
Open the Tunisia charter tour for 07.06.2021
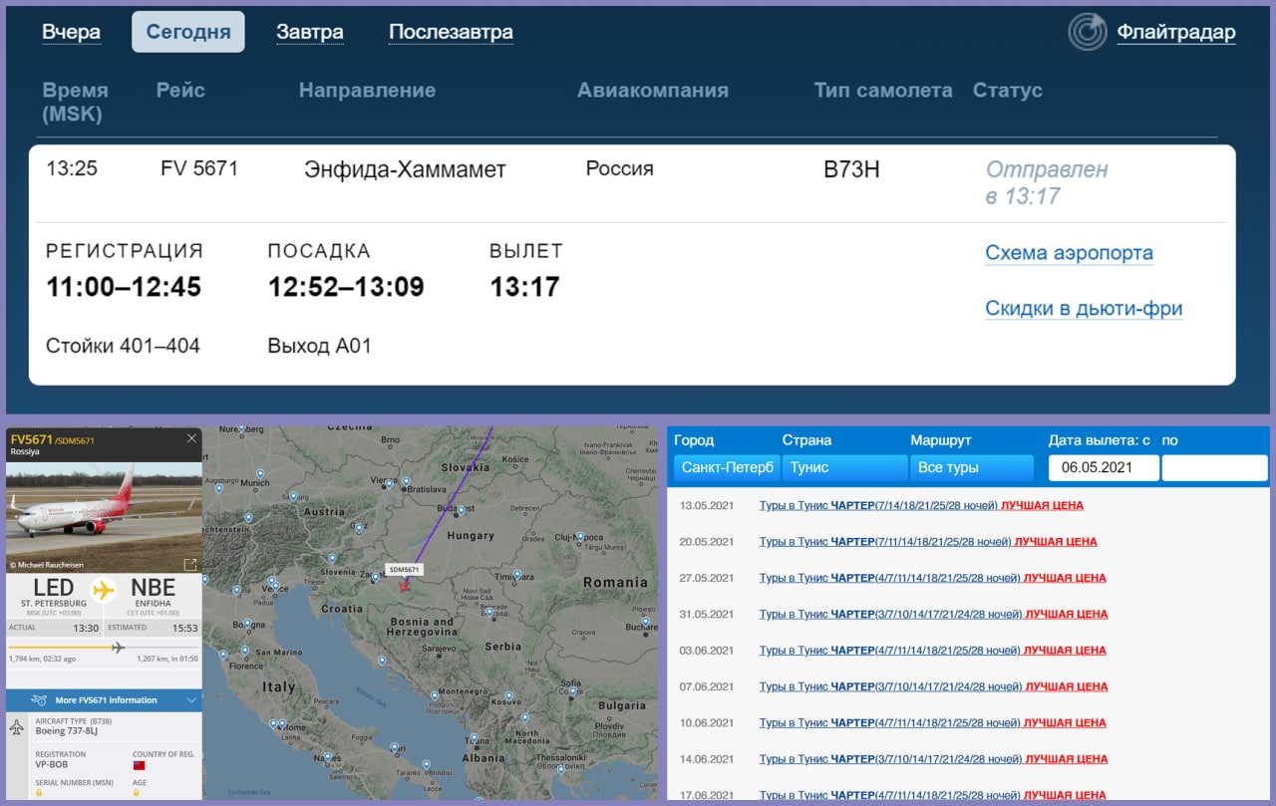(934, 686)
